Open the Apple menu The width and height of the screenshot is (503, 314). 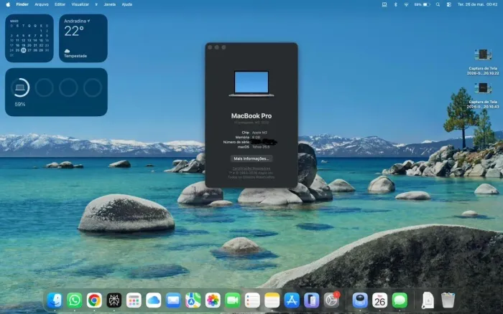pos(8,4)
